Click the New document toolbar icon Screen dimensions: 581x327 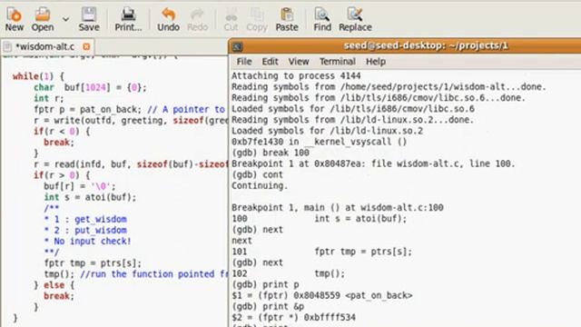pos(15,19)
